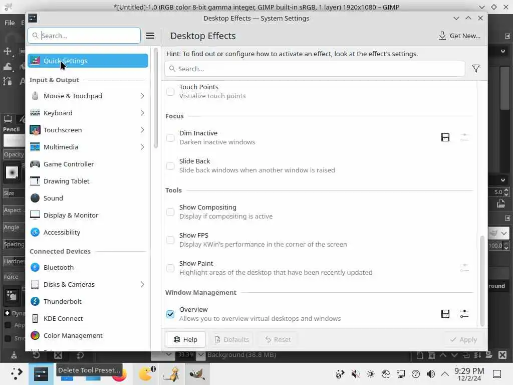Go to Sound settings
The width and height of the screenshot is (513, 385).
(x=88, y=198)
